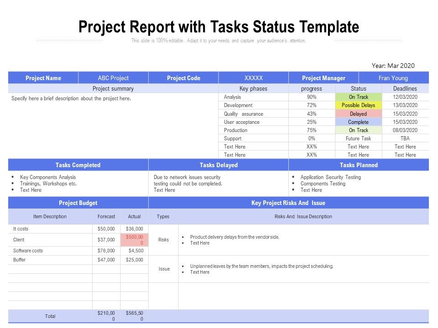Click the '43%' progress value
The height and width of the screenshot is (328, 438).
tap(312, 114)
